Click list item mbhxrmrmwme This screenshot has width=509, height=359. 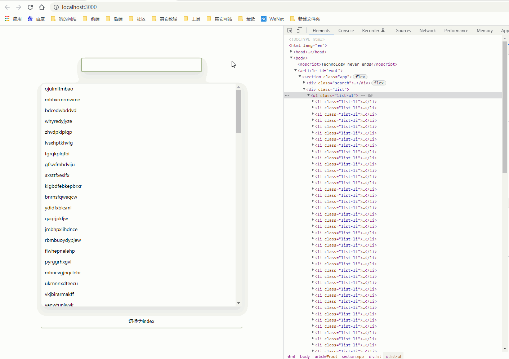click(62, 100)
